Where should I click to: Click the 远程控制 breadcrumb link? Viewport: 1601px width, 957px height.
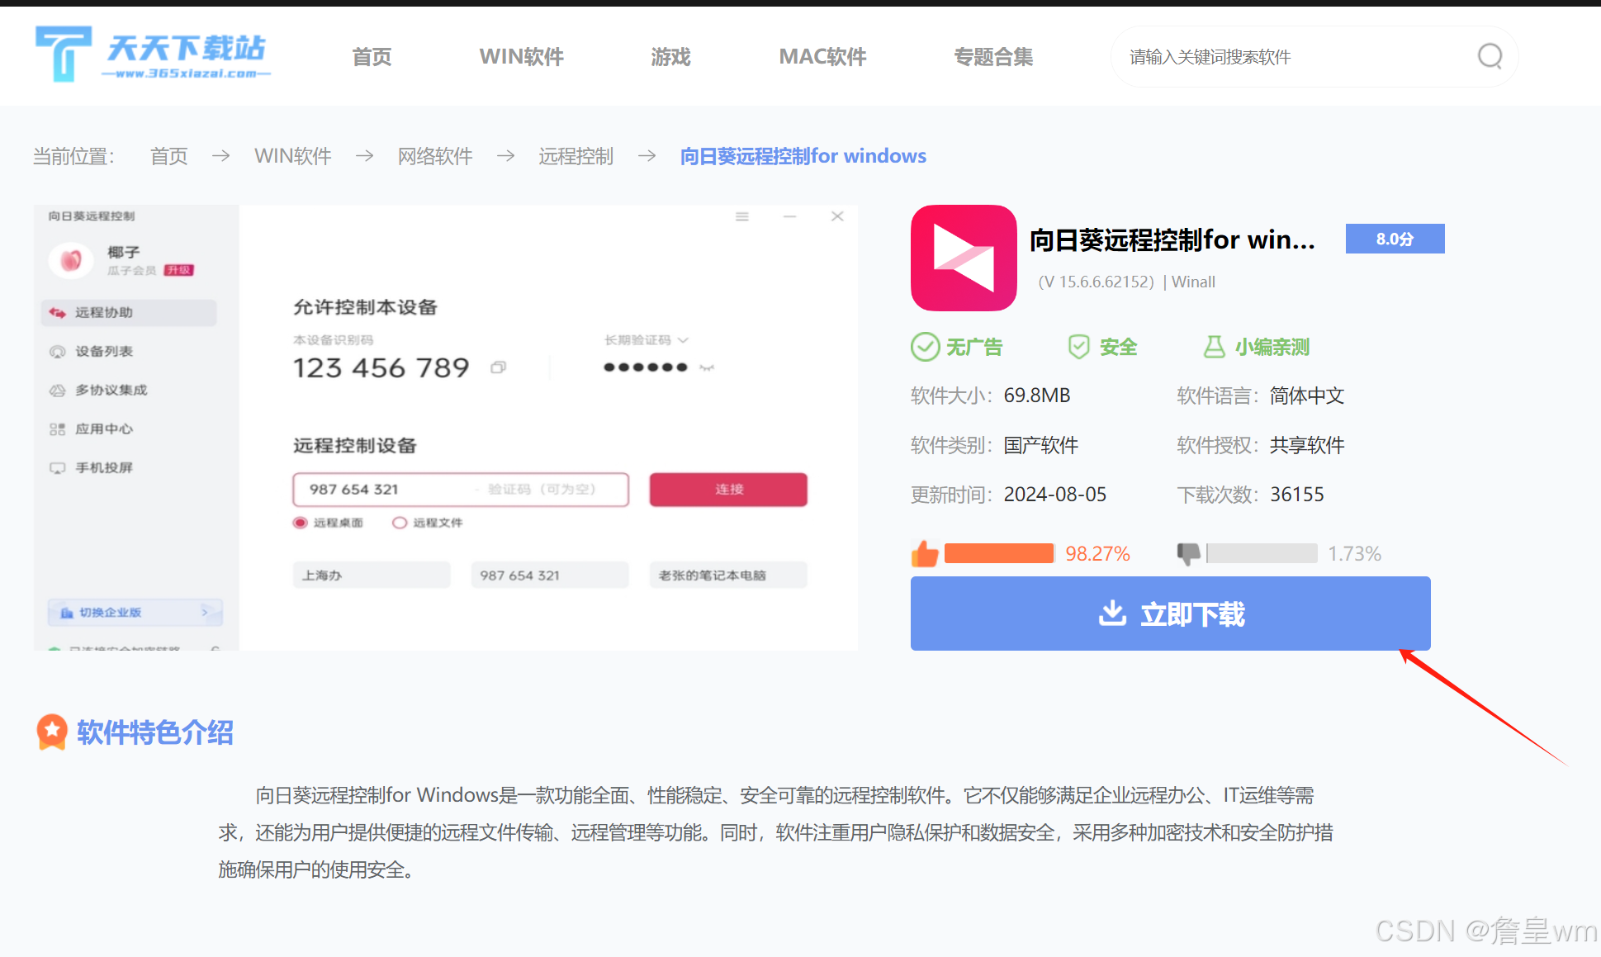coord(576,156)
